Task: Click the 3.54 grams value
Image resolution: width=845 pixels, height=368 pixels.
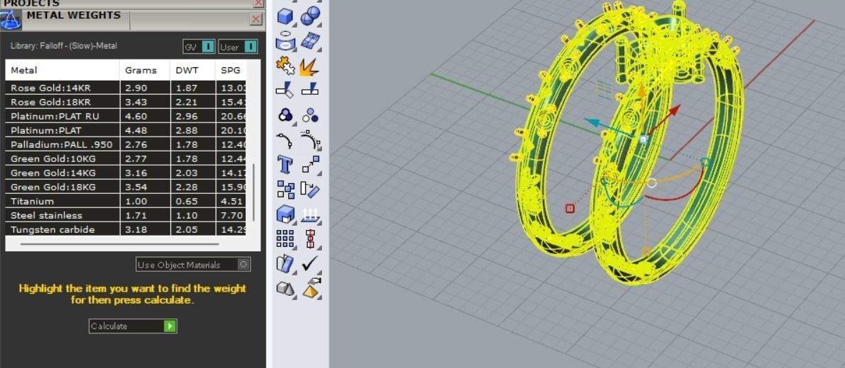Action: coord(136,187)
